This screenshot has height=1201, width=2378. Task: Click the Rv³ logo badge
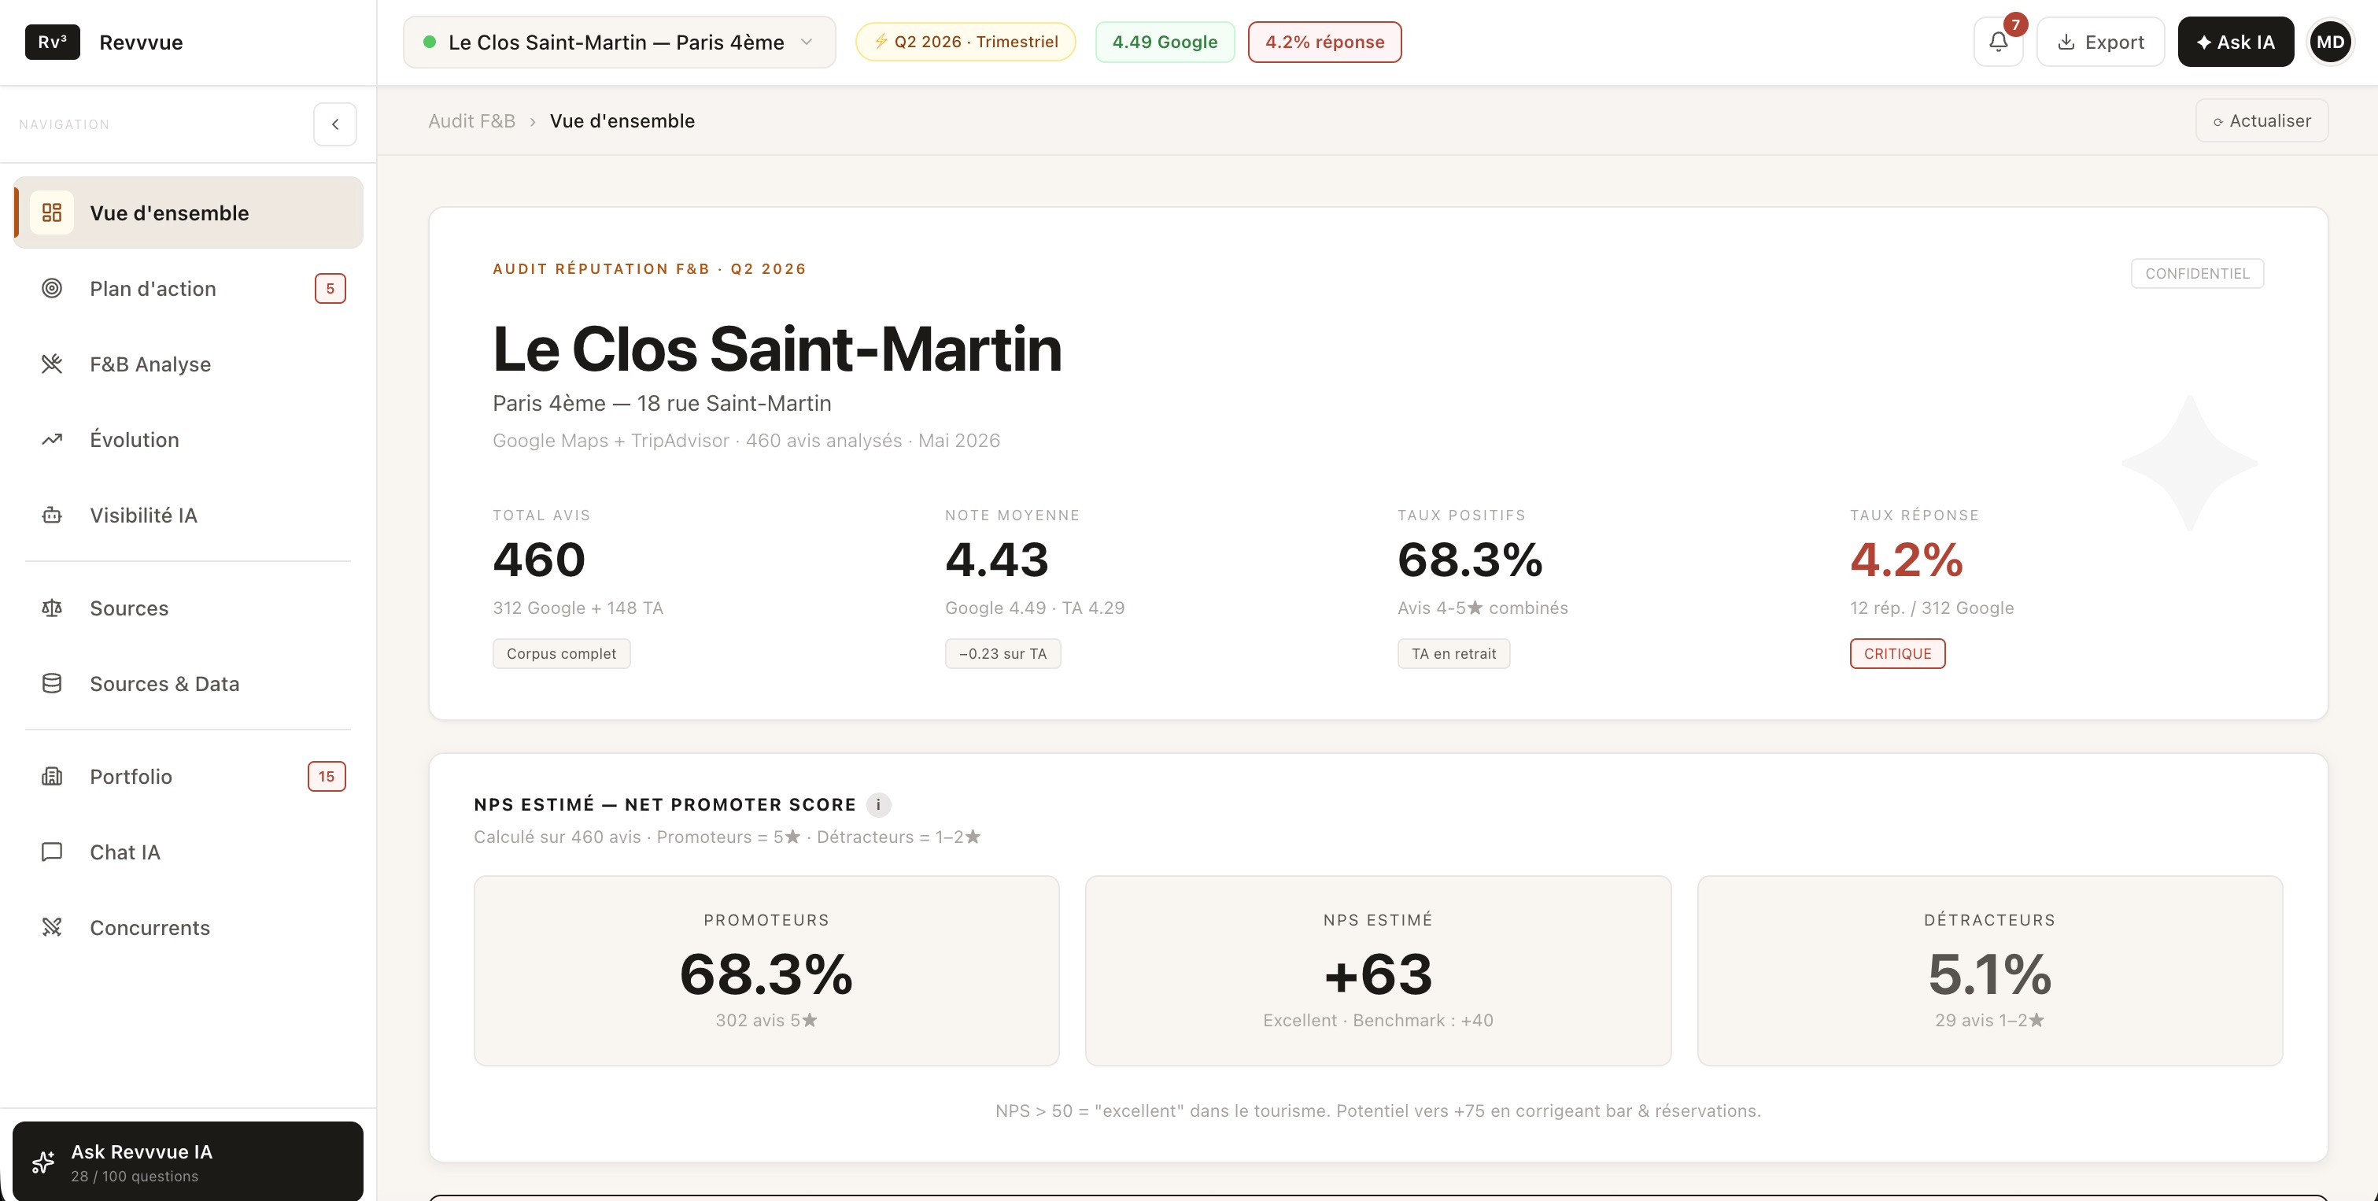pyautogui.click(x=53, y=42)
